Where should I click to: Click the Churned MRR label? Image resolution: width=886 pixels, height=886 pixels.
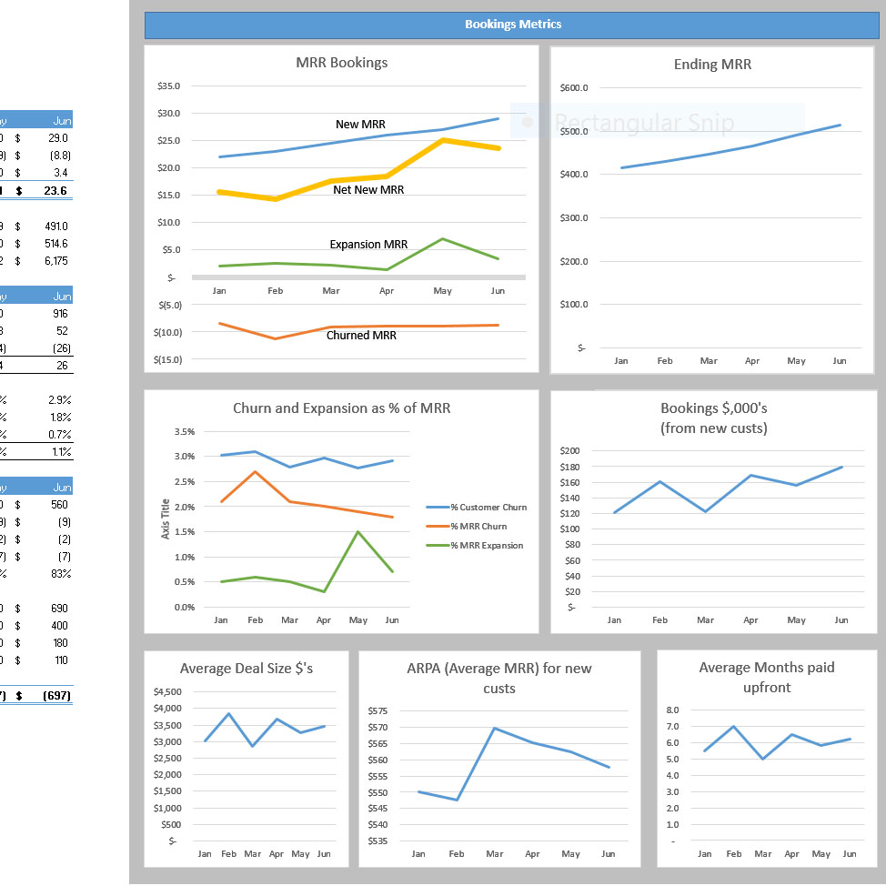pyautogui.click(x=361, y=336)
